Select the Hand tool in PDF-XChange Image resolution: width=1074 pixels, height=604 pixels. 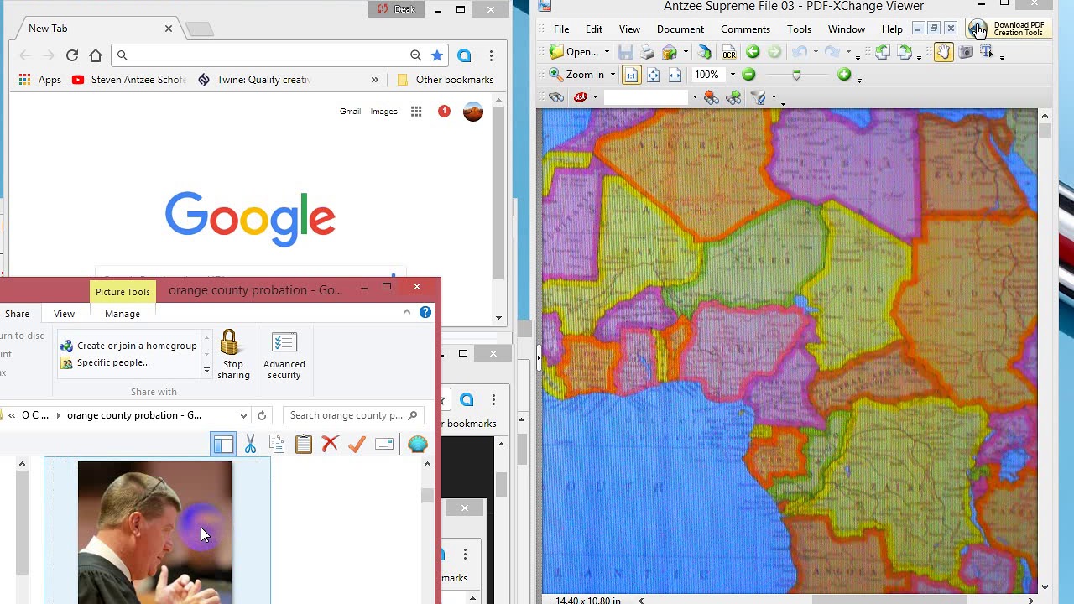click(x=943, y=52)
